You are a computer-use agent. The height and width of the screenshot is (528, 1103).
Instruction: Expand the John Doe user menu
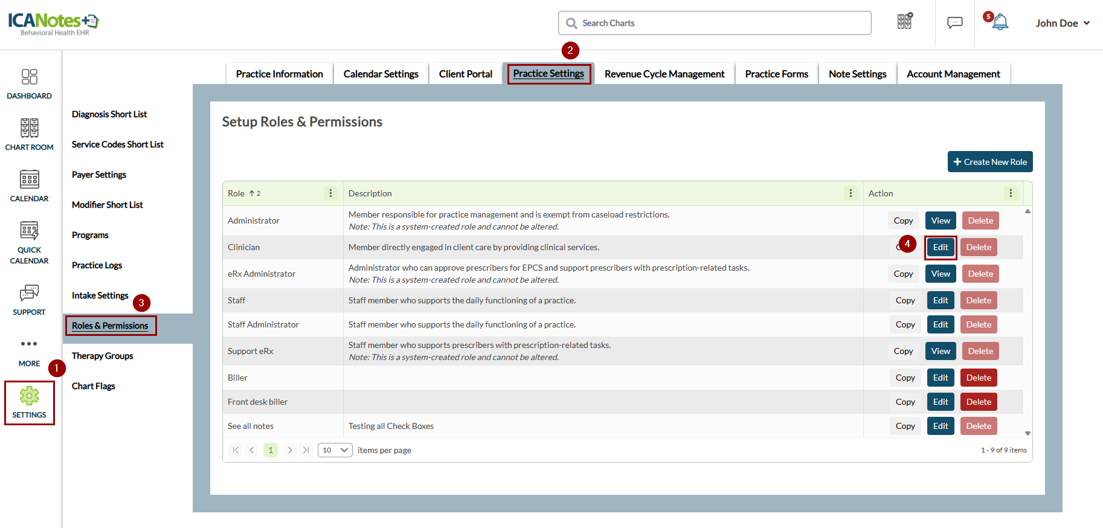click(1063, 23)
